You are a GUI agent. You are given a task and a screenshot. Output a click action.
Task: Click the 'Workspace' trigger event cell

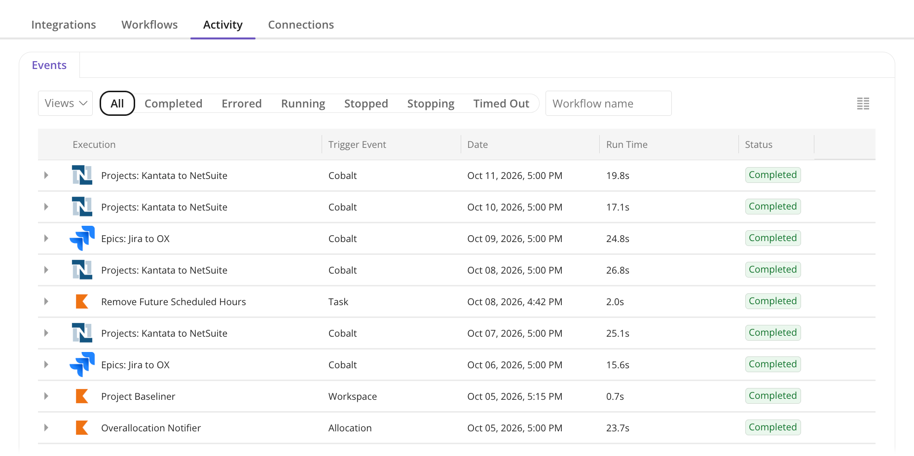point(353,396)
